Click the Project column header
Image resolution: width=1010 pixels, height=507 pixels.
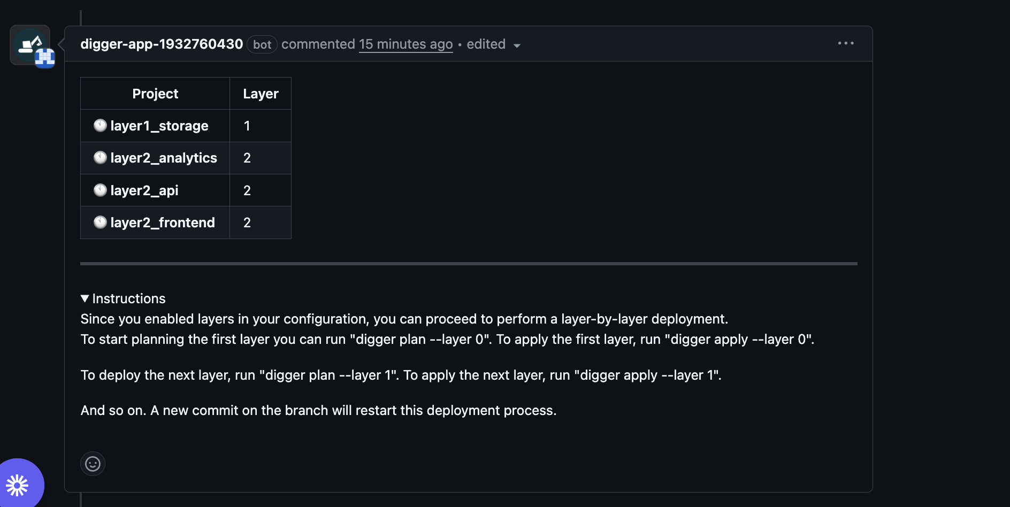[155, 94]
